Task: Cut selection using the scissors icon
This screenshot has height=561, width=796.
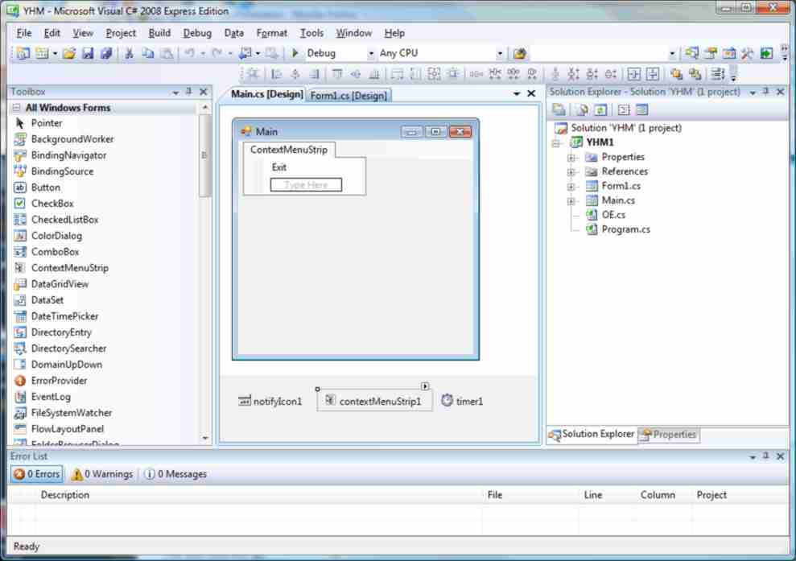Action: click(x=130, y=53)
